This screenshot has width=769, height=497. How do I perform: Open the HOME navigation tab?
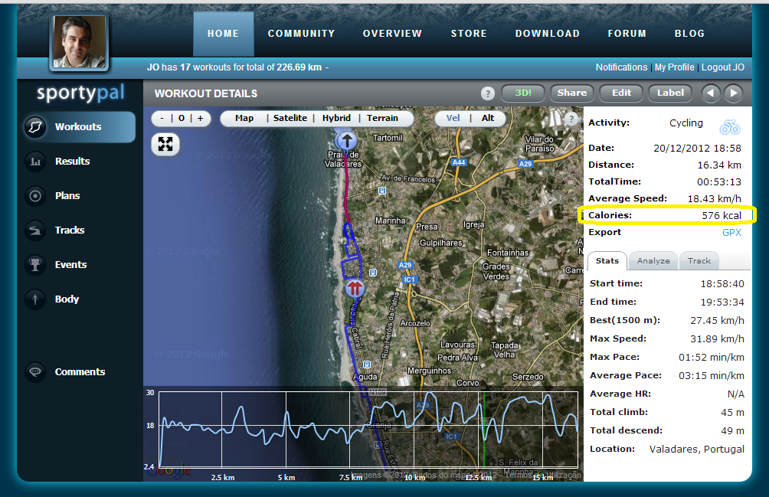[x=224, y=34]
